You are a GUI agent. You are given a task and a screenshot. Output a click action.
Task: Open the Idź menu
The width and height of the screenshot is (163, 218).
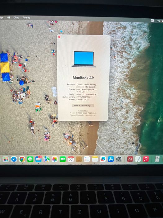8,17
